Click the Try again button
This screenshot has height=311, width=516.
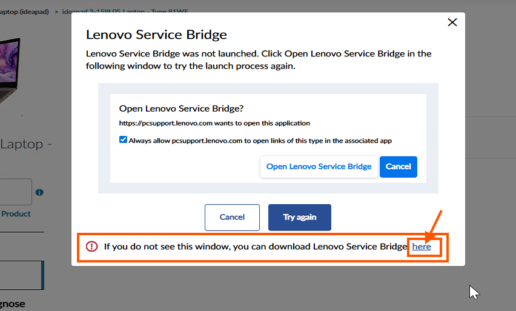point(299,218)
